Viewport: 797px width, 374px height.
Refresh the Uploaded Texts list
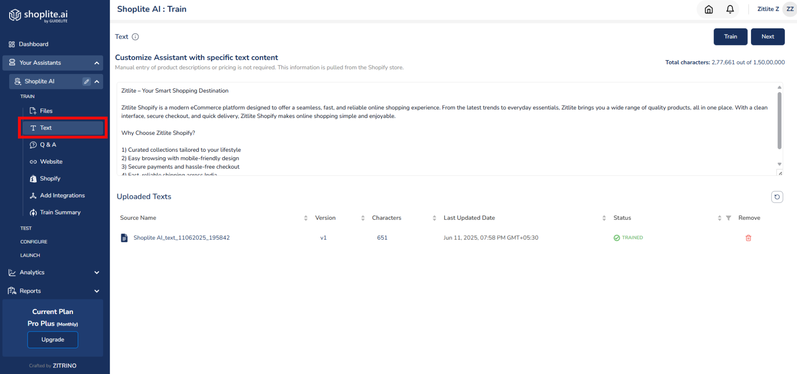777,197
